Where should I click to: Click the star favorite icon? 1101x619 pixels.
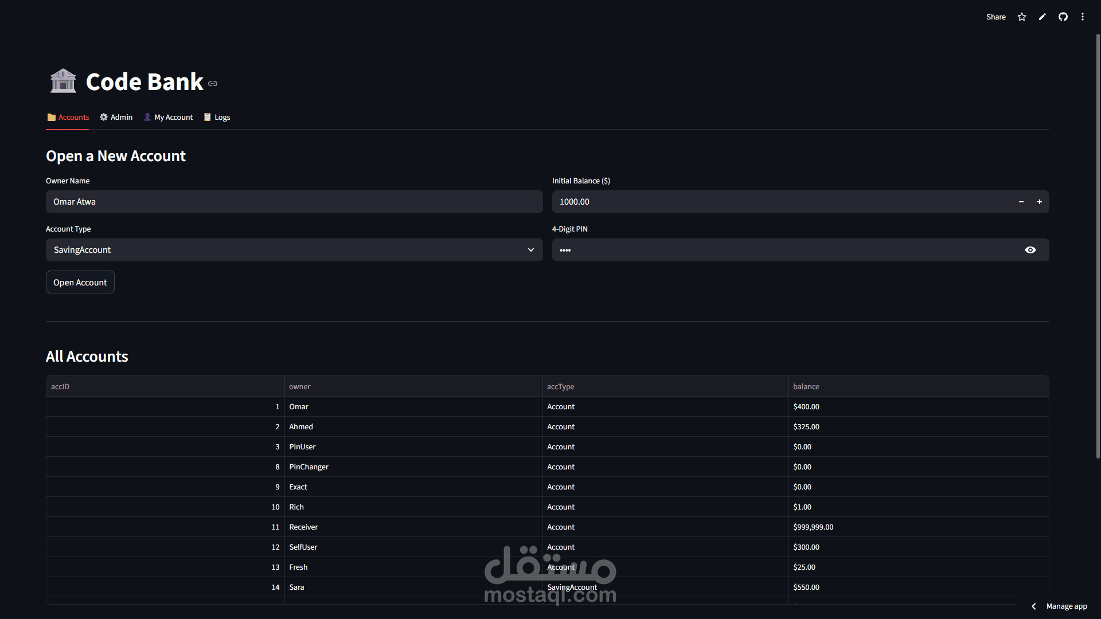point(1022,17)
